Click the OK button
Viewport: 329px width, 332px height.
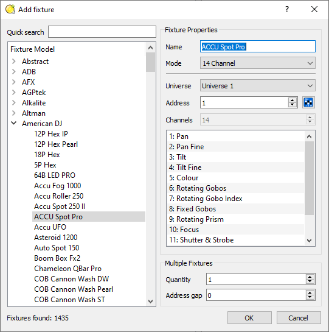pos(249,317)
